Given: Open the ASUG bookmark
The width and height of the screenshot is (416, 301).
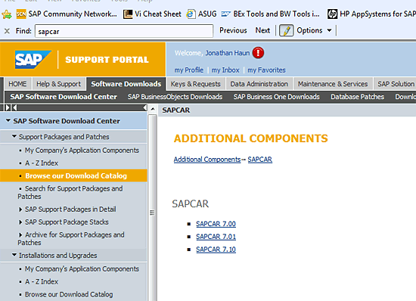Looking at the screenshot, I should click(x=202, y=14).
